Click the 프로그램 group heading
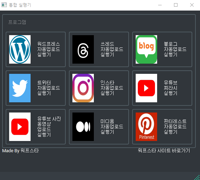The image size is (200, 180). [x=17, y=22]
